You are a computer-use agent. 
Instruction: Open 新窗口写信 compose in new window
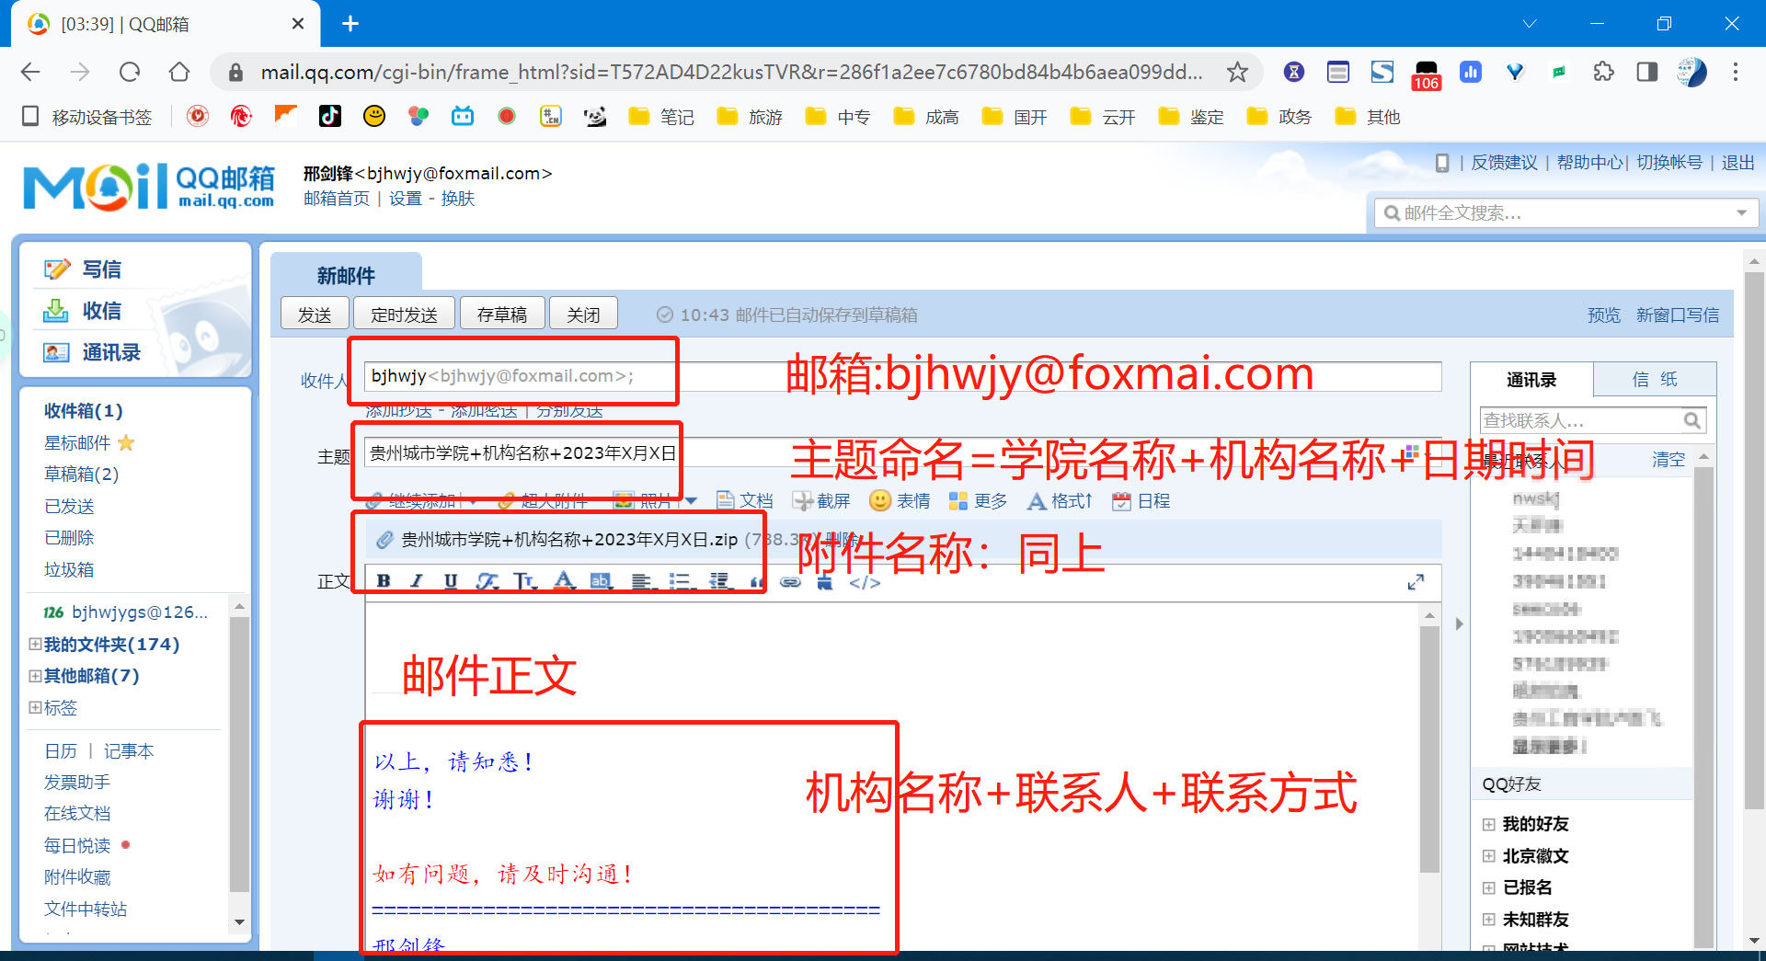click(x=1678, y=315)
